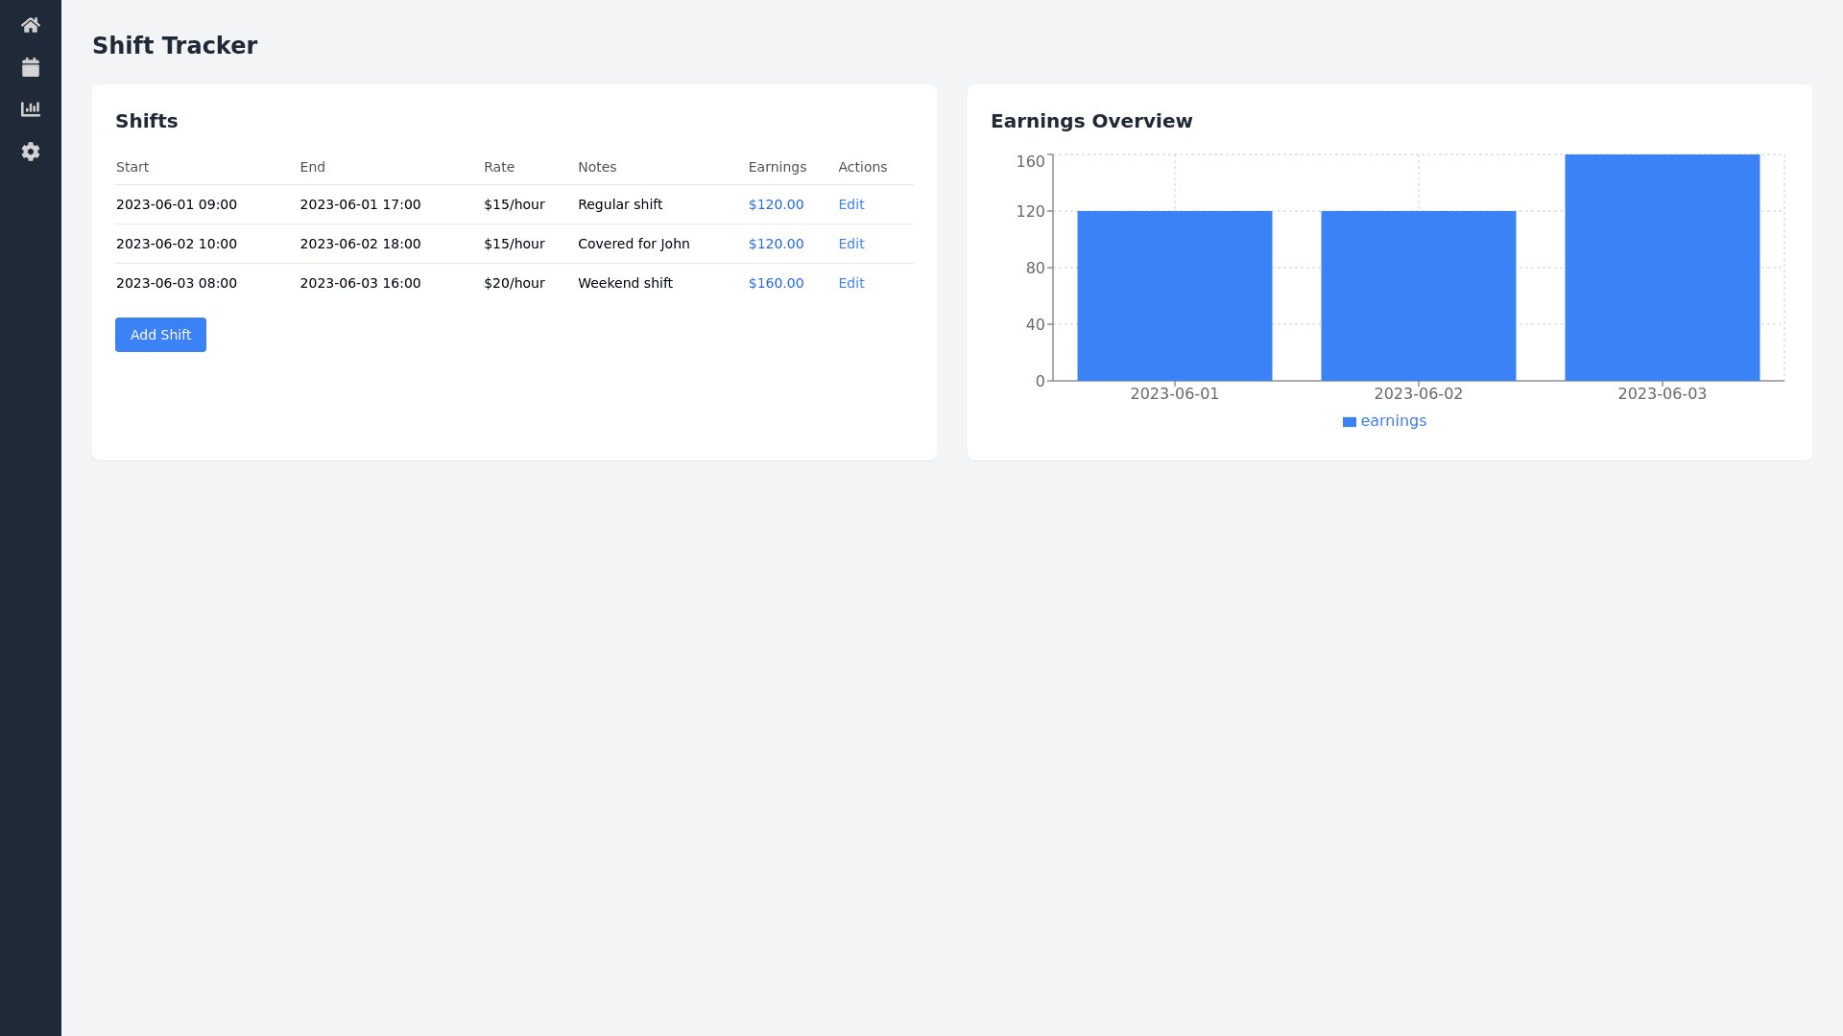Screen dimensions: 1843x1036
Task: Click the Earnings column header
Action: click(777, 167)
